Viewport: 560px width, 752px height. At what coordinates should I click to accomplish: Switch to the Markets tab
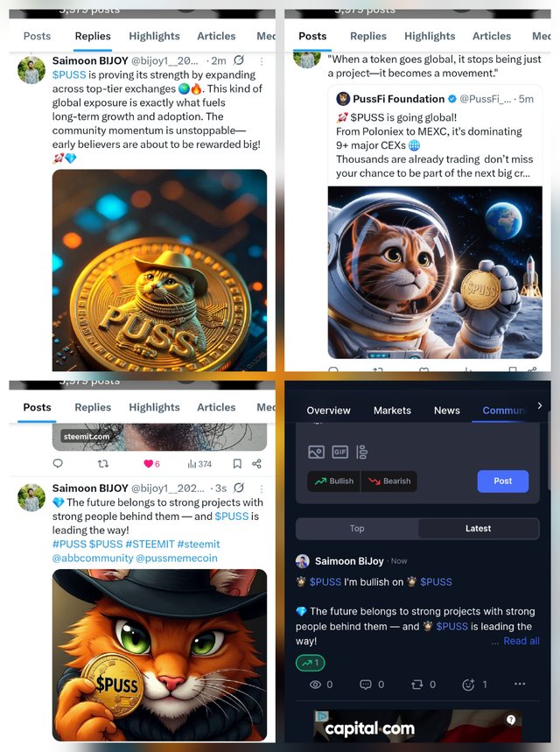tap(392, 411)
